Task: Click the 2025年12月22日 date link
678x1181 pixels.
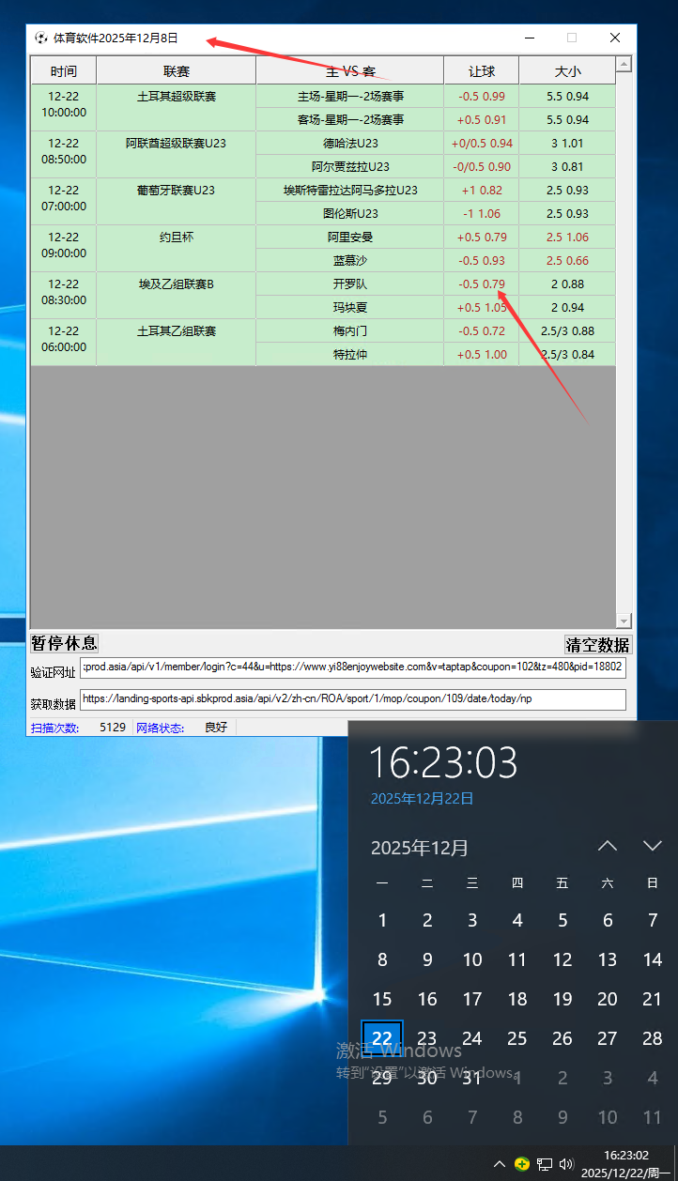Action: 422,799
